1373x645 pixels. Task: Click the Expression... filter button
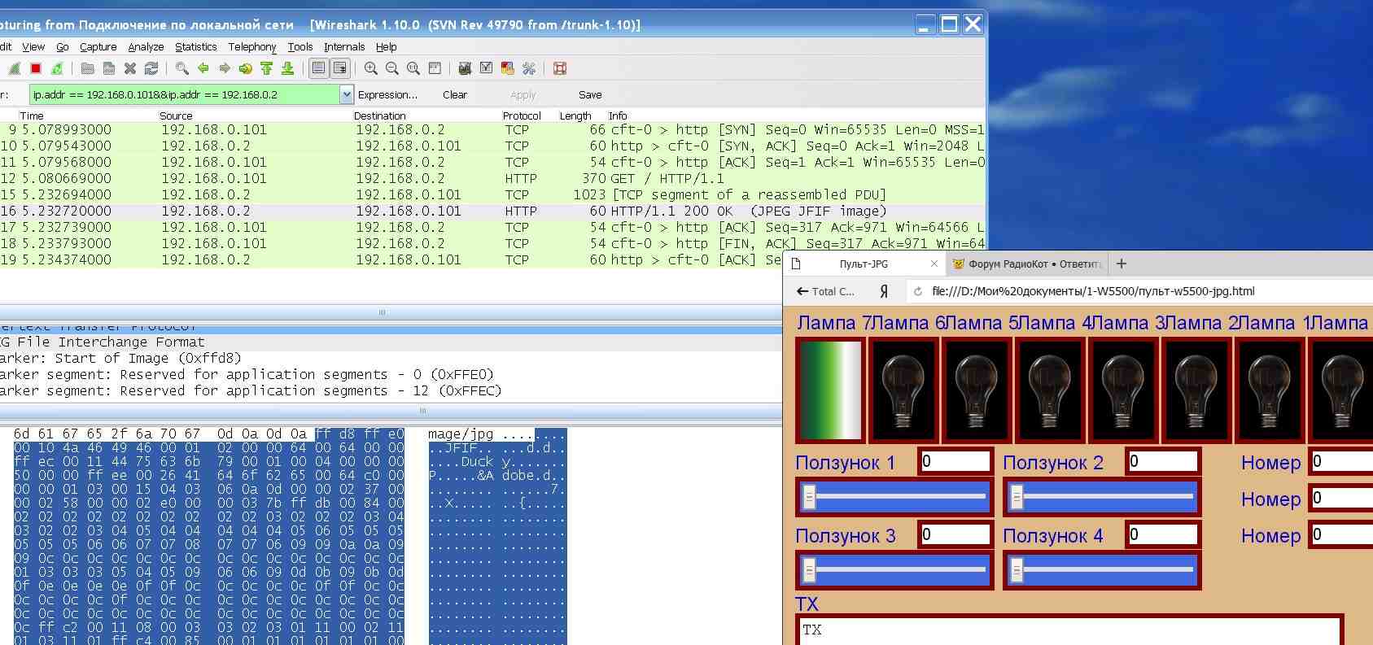[x=387, y=94]
